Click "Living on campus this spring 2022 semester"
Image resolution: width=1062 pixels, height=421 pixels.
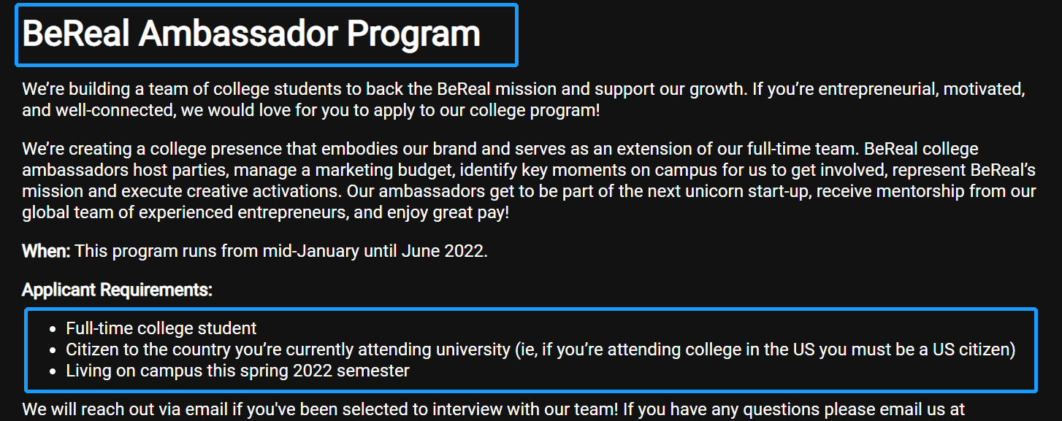[x=237, y=371]
